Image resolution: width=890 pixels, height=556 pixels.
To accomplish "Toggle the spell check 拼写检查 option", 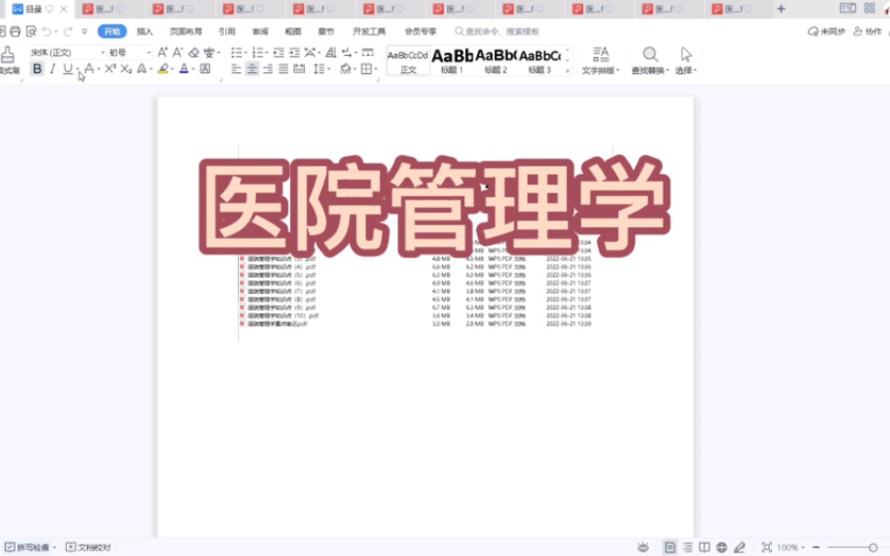I will click(x=27, y=545).
